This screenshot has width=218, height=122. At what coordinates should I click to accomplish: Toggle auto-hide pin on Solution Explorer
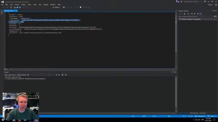[214, 11]
